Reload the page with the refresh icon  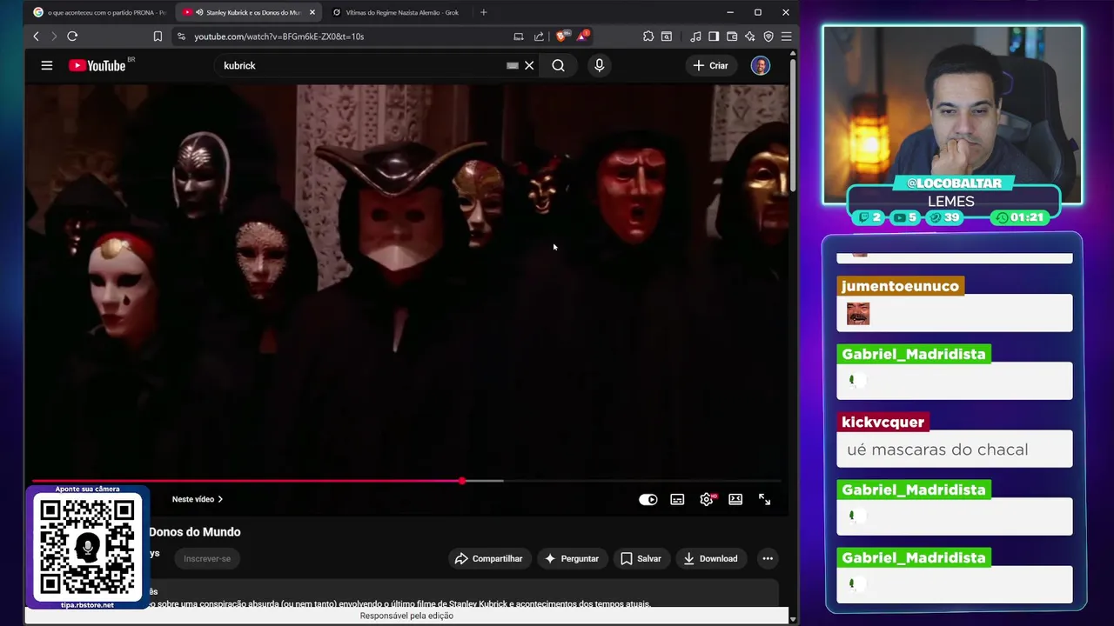(x=72, y=37)
